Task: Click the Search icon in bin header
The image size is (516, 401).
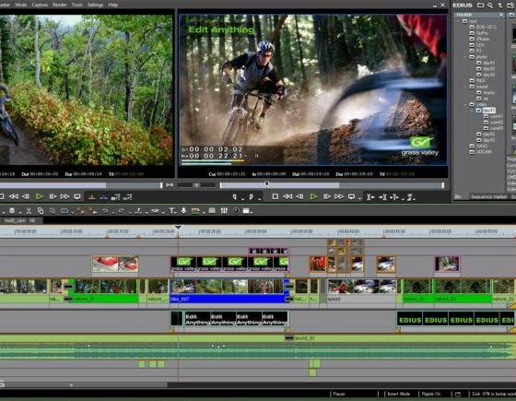Action: coord(490,5)
